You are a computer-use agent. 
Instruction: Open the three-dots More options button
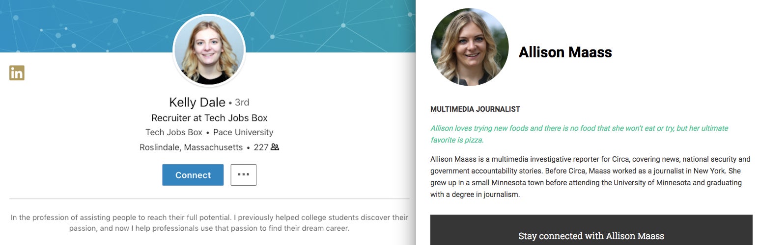(243, 175)
